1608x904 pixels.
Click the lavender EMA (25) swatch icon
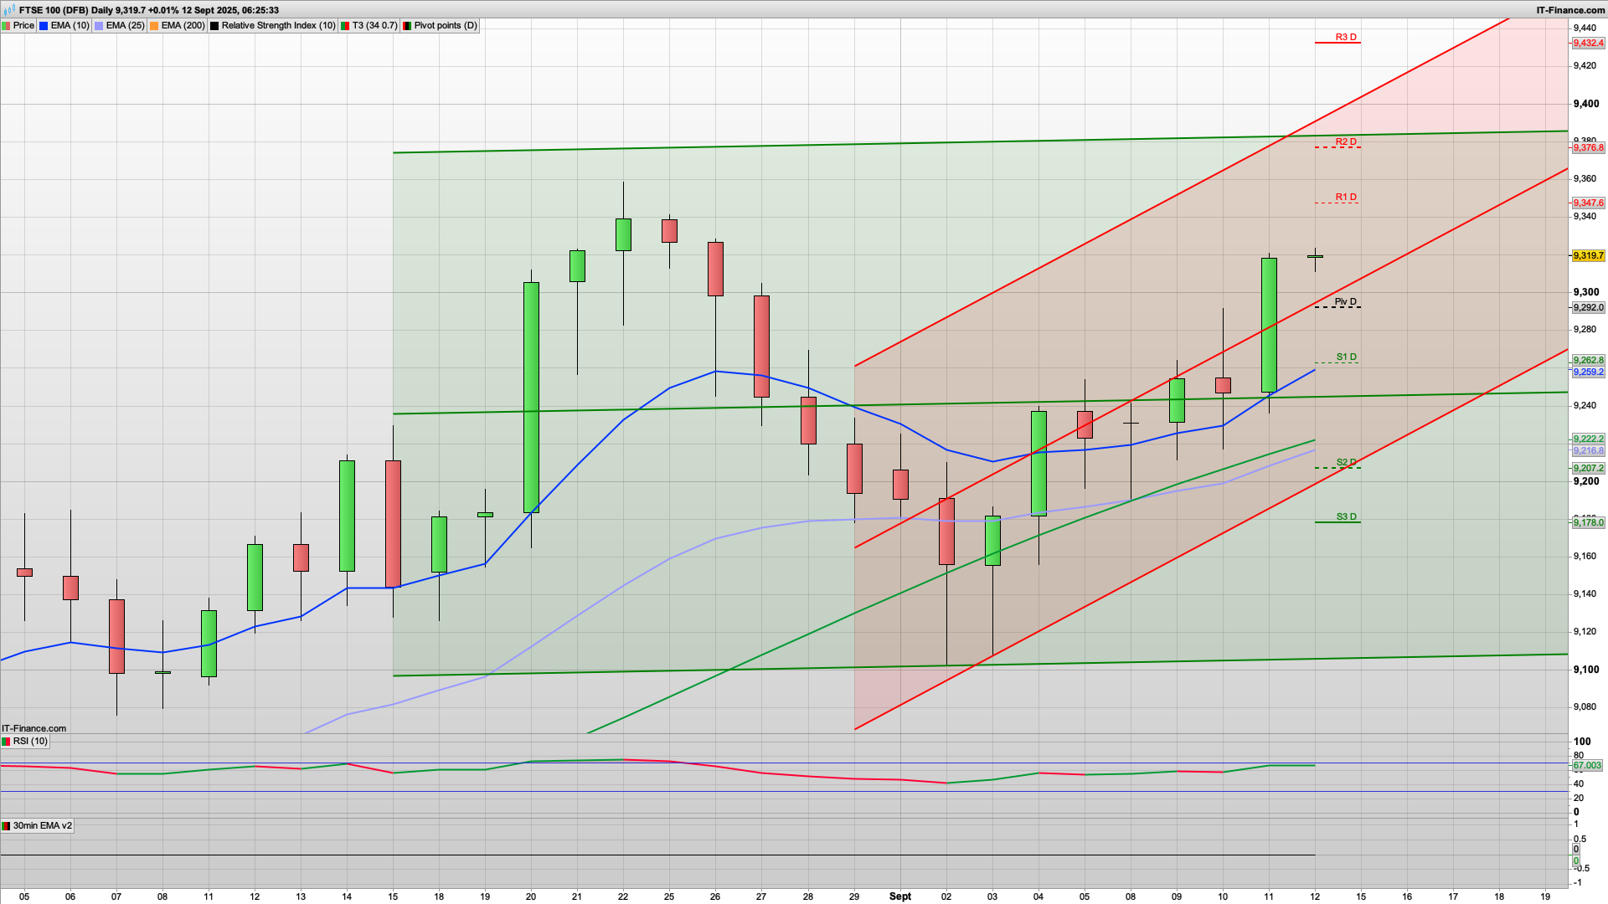[x=100, y=26]
